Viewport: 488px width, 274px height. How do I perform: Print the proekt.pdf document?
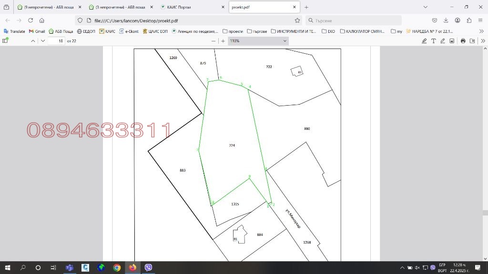(x=463, y=41)
